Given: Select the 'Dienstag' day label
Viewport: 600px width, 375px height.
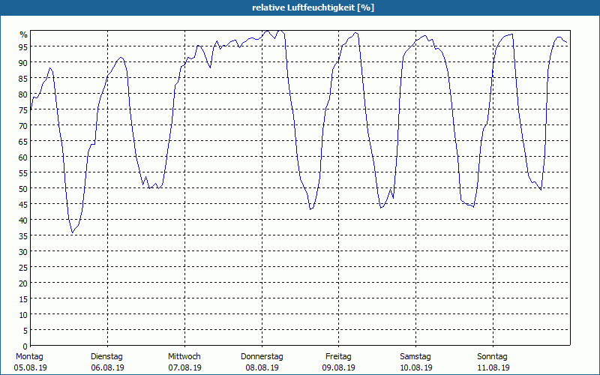Looking at the screenshot, I should coord(106,356).
